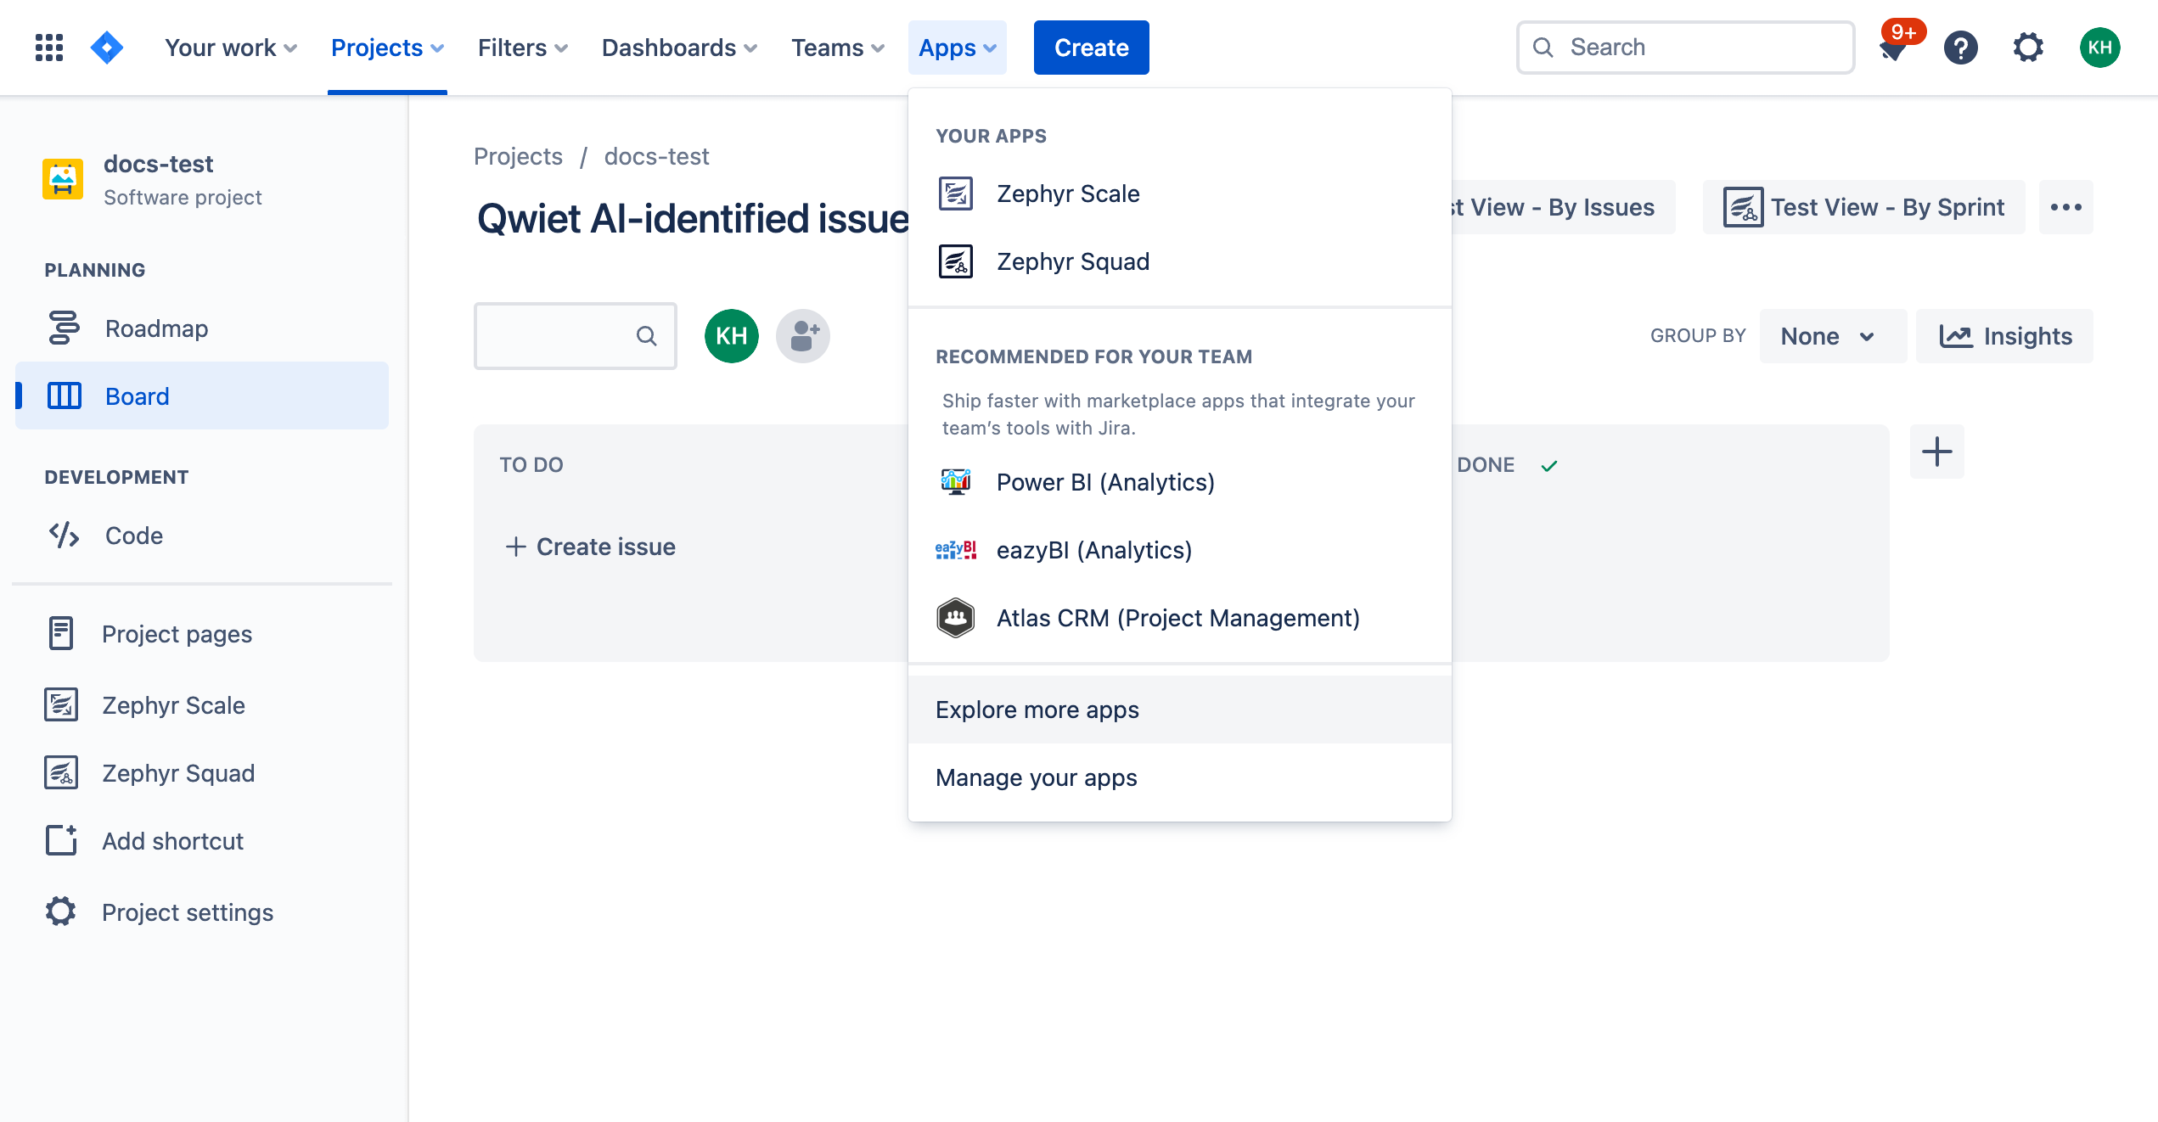Expand the Filters dropdown
Viewport: 2158px width, 1122px height.
pos(523,48)
